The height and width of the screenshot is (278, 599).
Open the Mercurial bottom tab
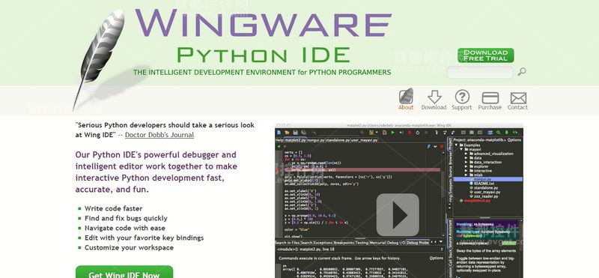[x=378, y=243]
